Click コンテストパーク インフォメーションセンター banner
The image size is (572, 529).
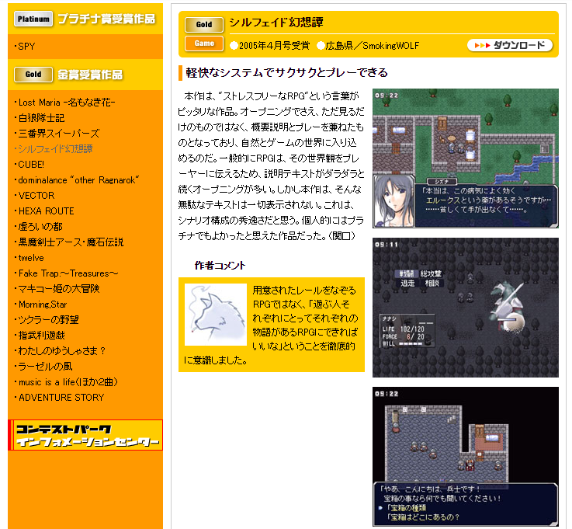tap(85, 435)
